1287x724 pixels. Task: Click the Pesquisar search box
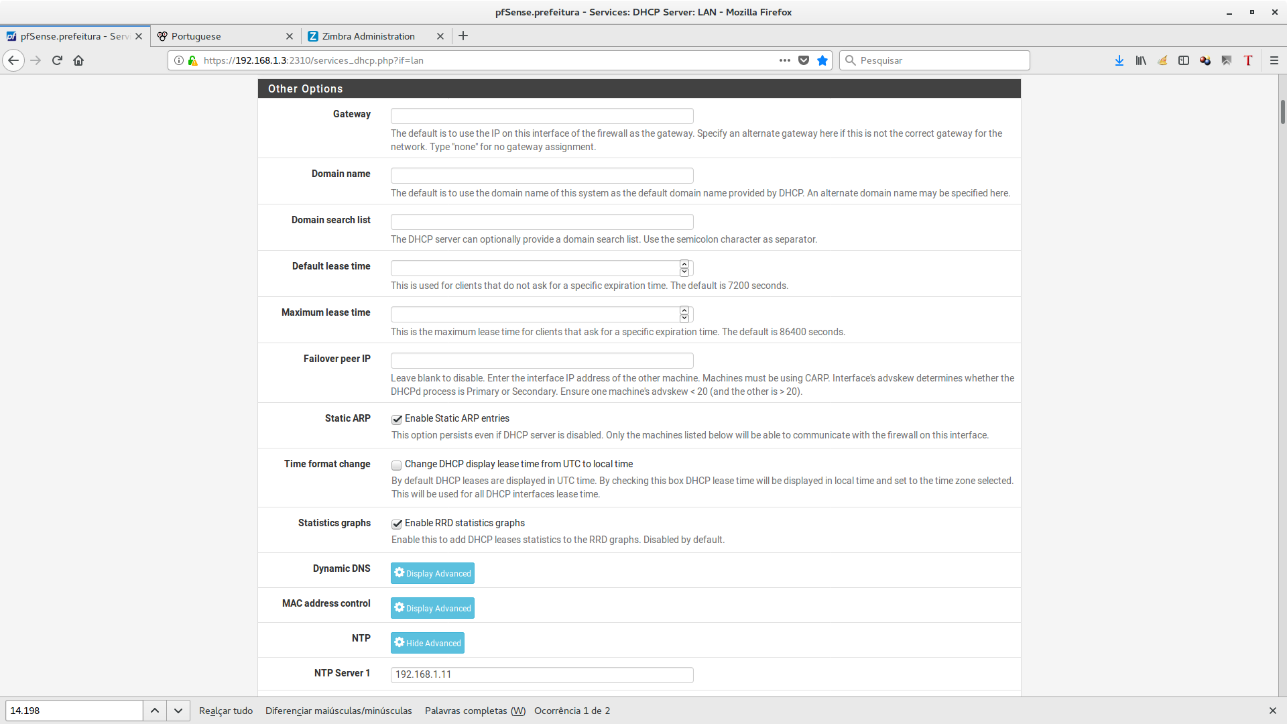(934, 60)
